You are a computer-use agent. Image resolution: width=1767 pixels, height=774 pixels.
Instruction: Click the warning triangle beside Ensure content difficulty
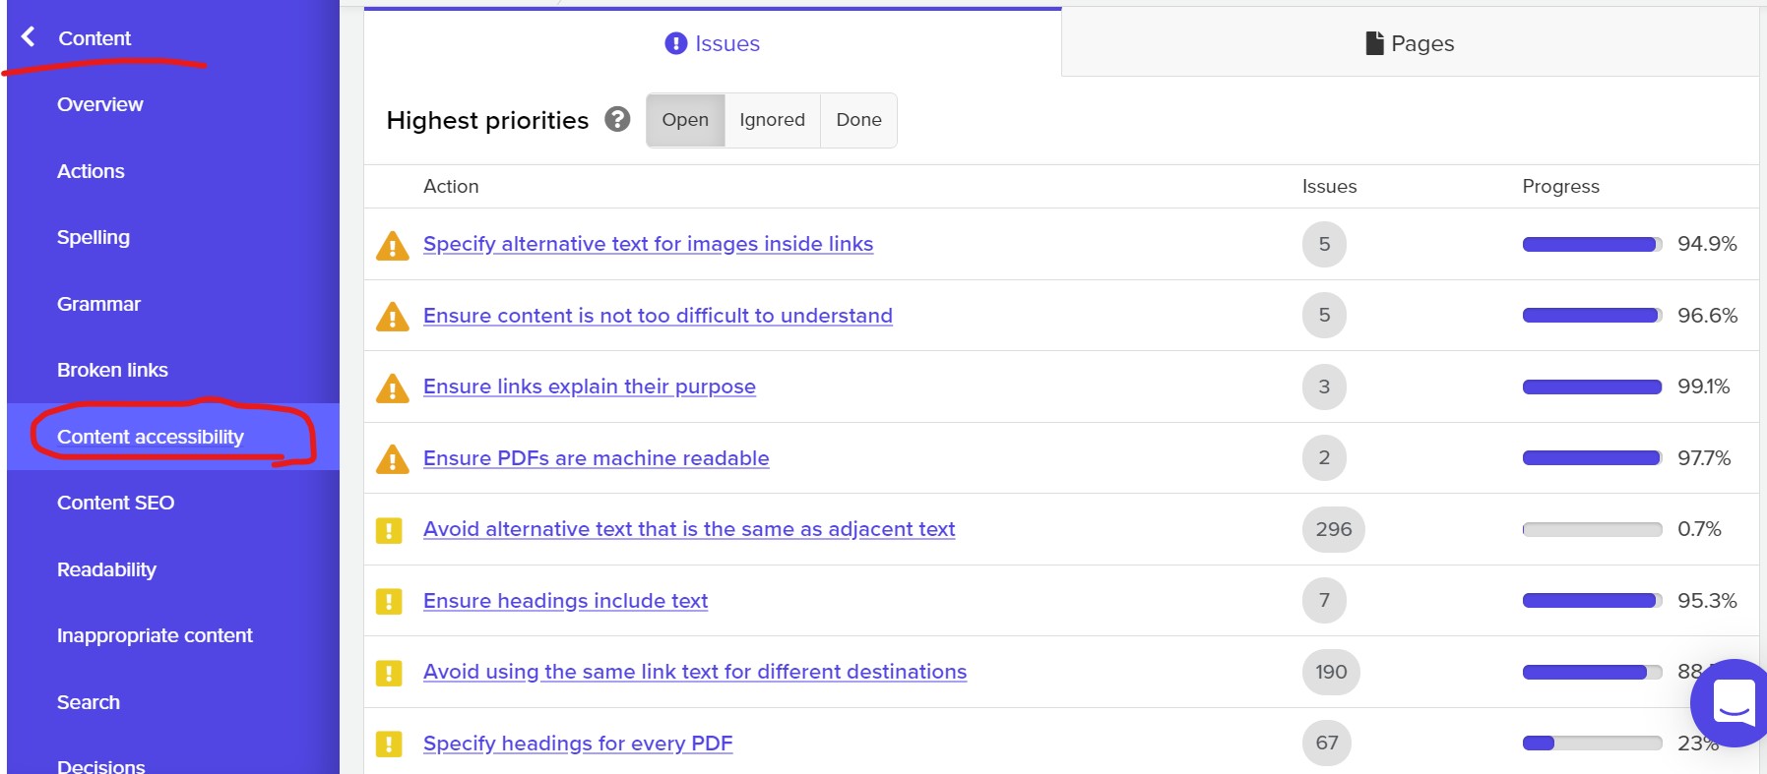(393, 317)
